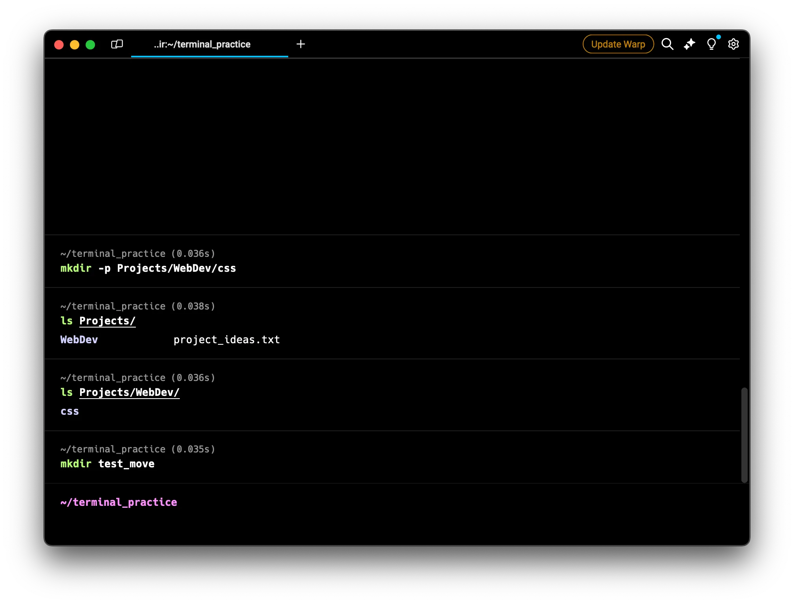Open the lightbulb resource center icon
Viewport: 794px width, 604px height.
click(711, 44)
